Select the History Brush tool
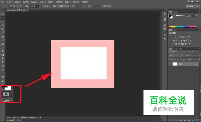The image size is (201, 122). (x=3, y=48)
